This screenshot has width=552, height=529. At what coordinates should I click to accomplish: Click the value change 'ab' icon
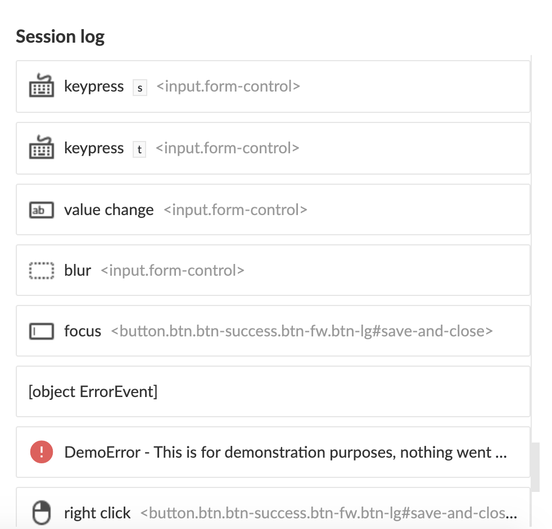[x=42, y=210]
